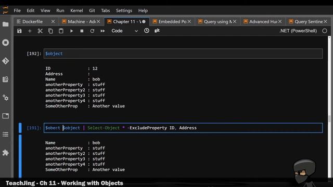
Task: Open the Settings menu
Action: tap(124, 10)
